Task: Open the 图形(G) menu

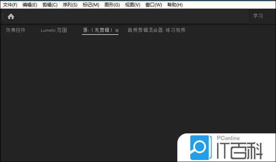Action: 112,5
